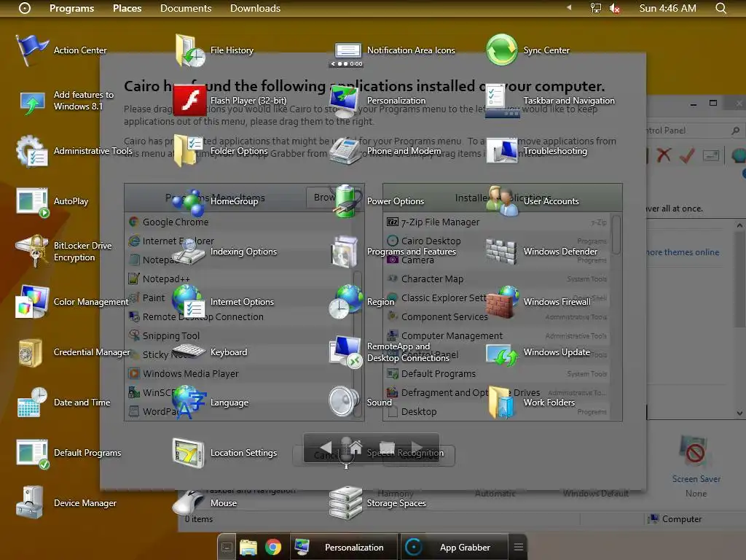
Task: Open Action Center flag icon
Action: pyautogui.click(x=31, y=50)
